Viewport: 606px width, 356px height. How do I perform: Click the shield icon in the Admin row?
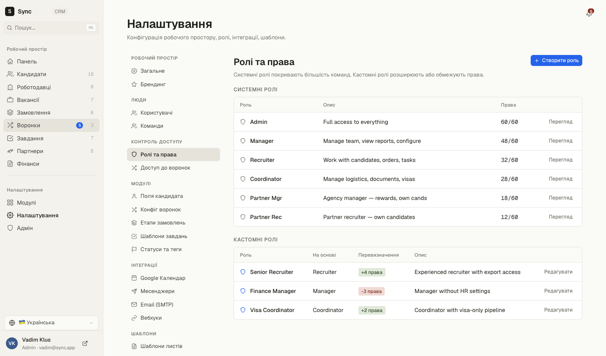243,122
